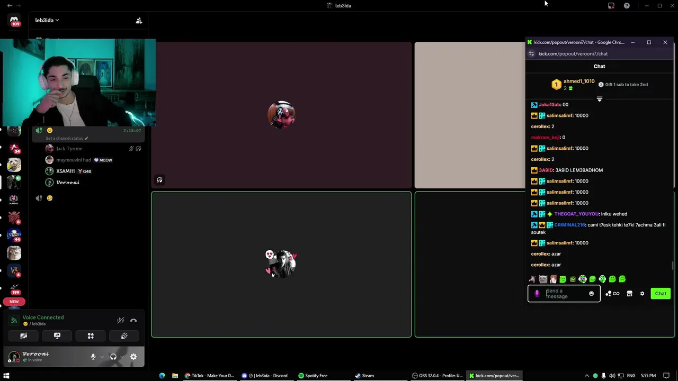The height and width of the screenshot is (381, 678).
Task: Expand headphone output device options
Action: [x=122, y=357]
